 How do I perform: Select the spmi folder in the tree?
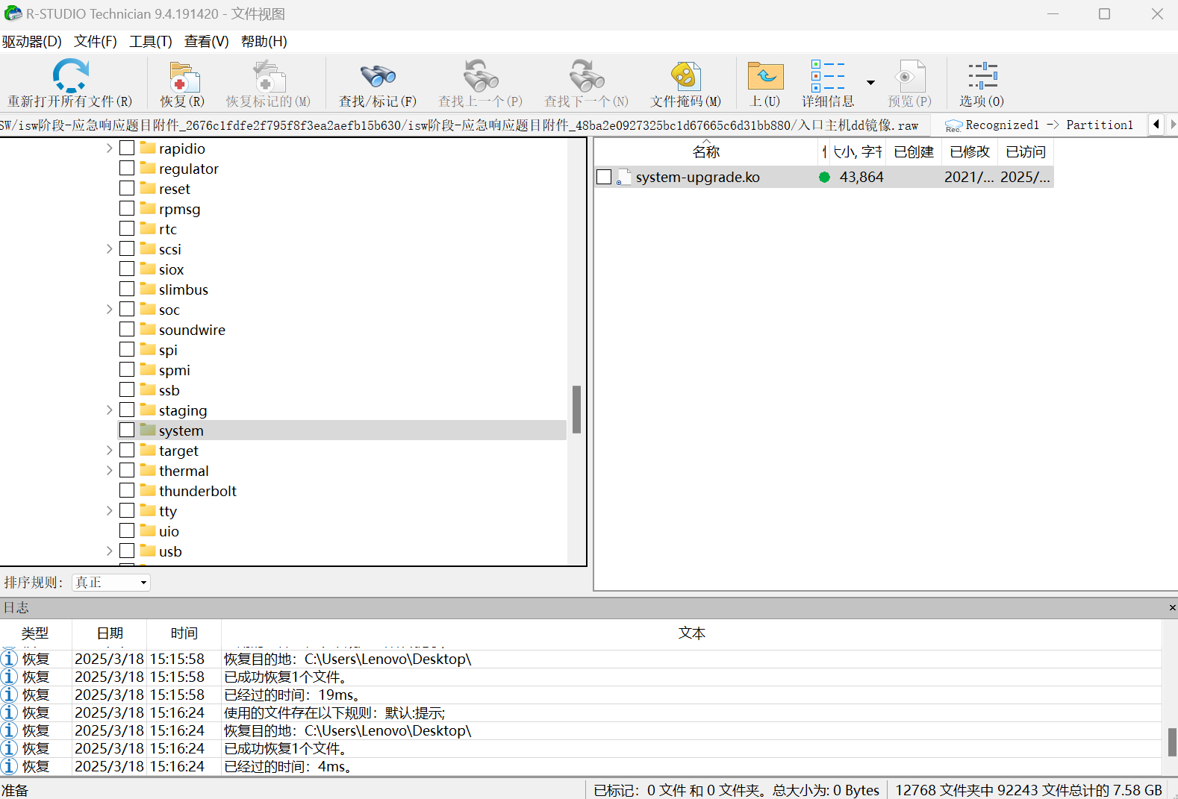(175, 370)
